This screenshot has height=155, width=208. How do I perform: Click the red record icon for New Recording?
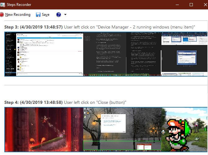(x=2, y=15)
